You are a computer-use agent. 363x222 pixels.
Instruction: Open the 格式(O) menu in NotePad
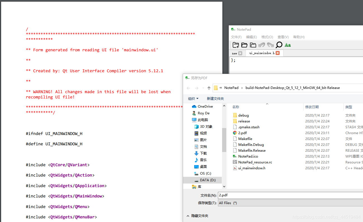point(267,37)
